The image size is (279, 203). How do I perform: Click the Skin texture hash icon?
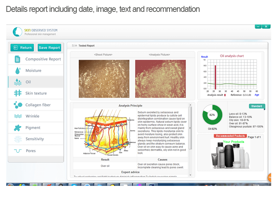[18, 93]
